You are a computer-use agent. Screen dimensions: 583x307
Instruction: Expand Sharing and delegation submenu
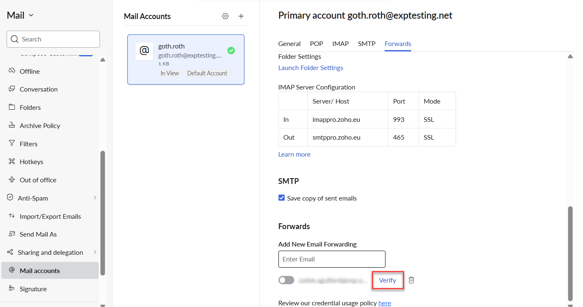[95, 252]
